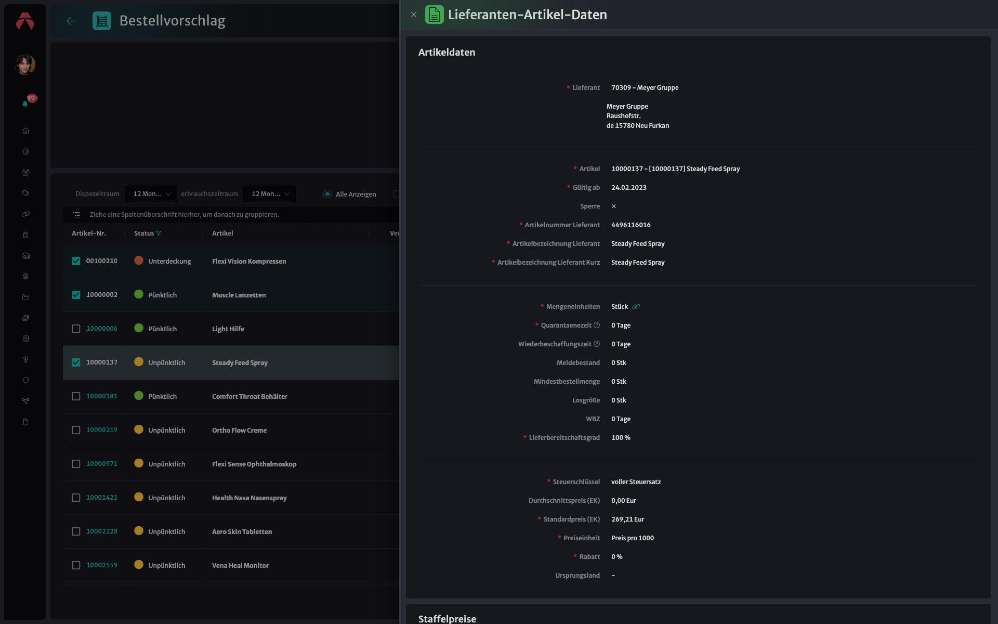This screenshot has width=998, height=624.
Task: Sort by the Artikel-Nr. column header
Action: click(89, 233)
